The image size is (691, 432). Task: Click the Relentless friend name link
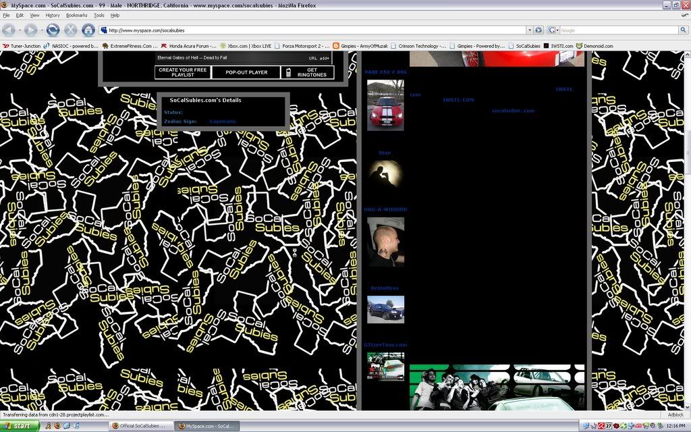tap(384, 288)
